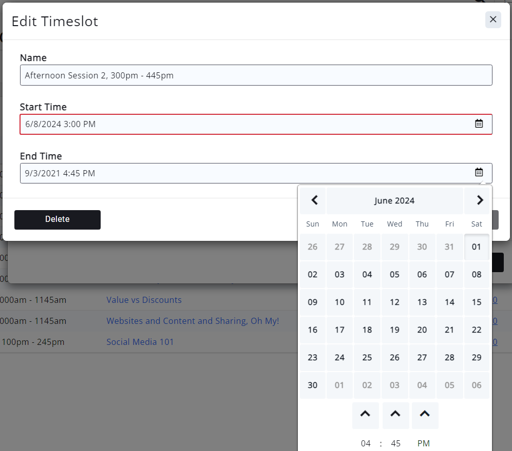Increment the minute value with the up arrow
The width and height of the screenshot is (512, 451).
point(395,415)
